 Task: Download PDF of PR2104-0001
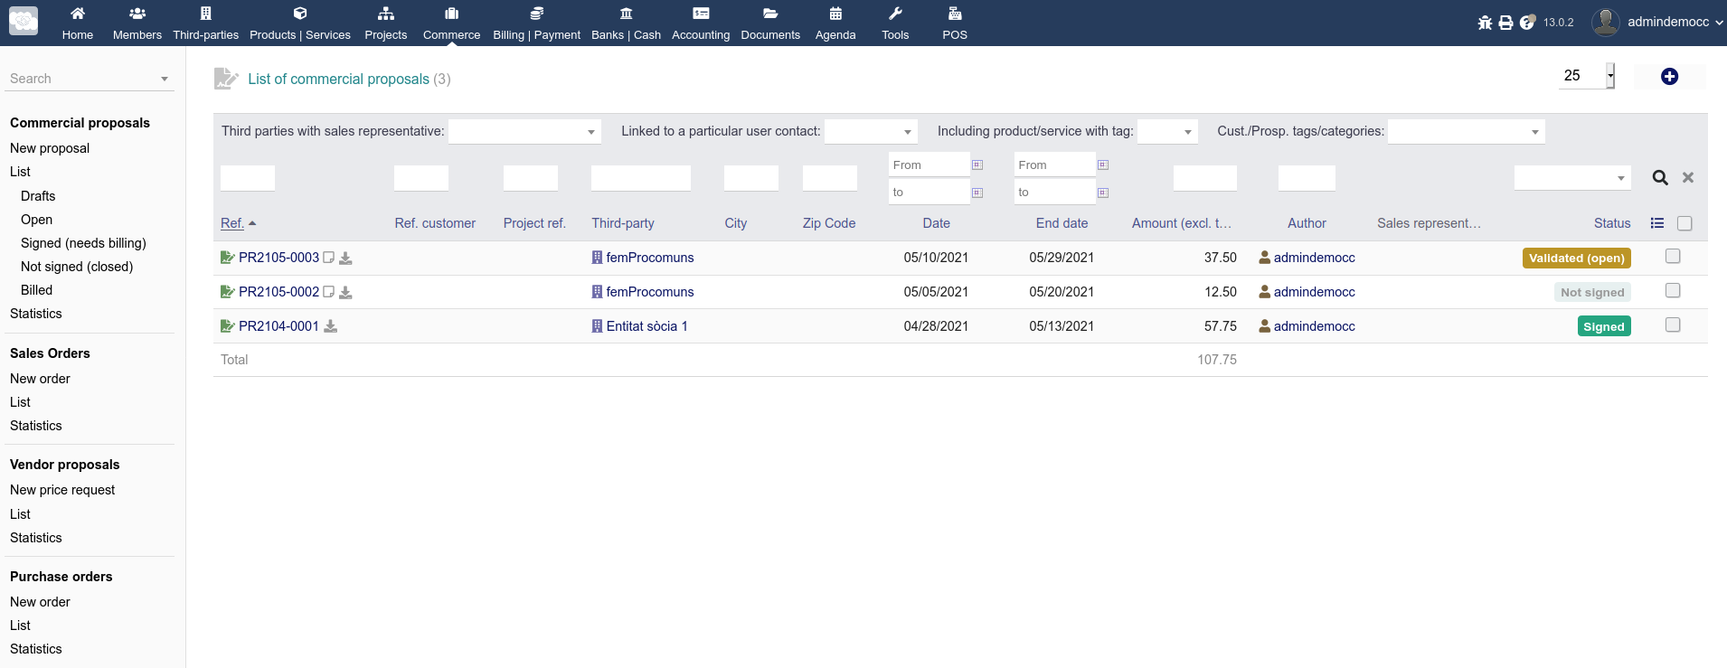[331, 327]
